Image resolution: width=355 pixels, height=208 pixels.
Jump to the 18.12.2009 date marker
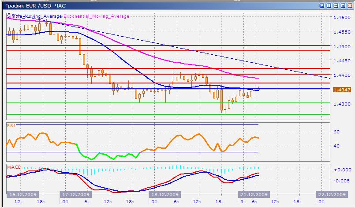click(x=164, y=194)
